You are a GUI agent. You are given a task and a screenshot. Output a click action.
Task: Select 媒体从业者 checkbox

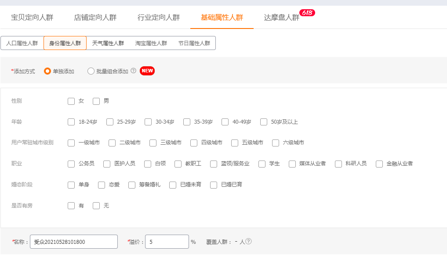click(292, 164)
